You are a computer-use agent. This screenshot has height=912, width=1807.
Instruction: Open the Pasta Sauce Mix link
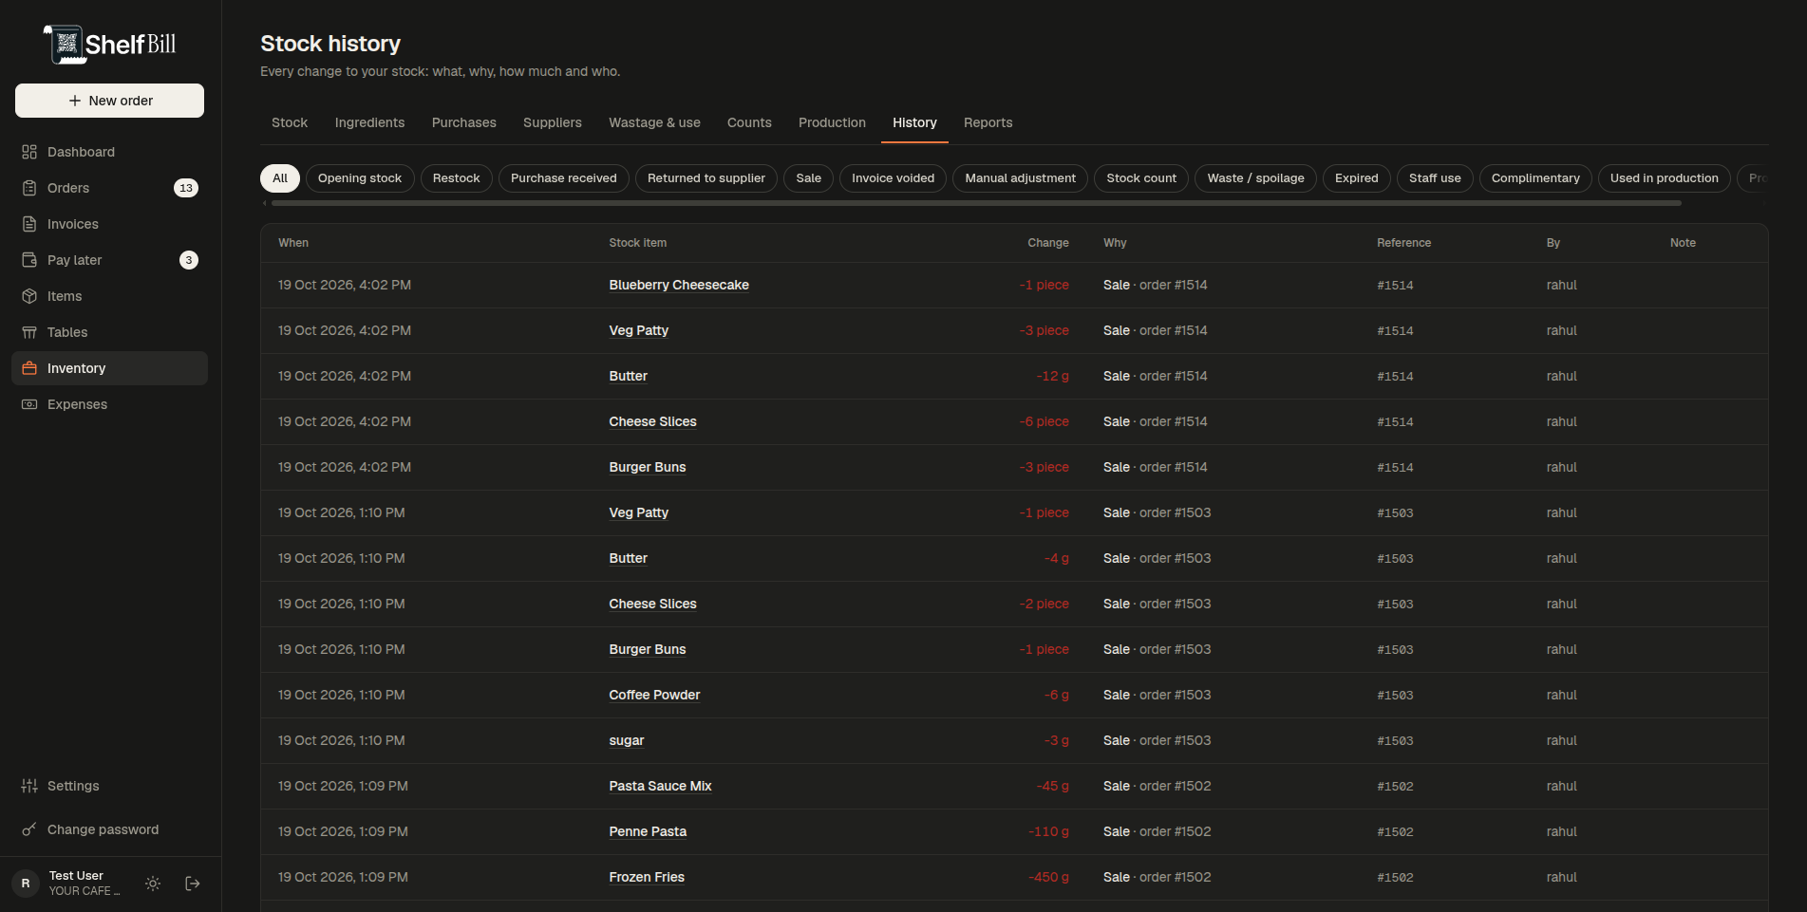click(x=660, y=786)
